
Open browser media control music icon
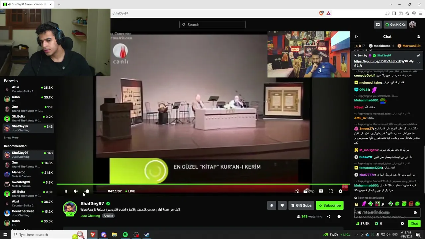387,13
